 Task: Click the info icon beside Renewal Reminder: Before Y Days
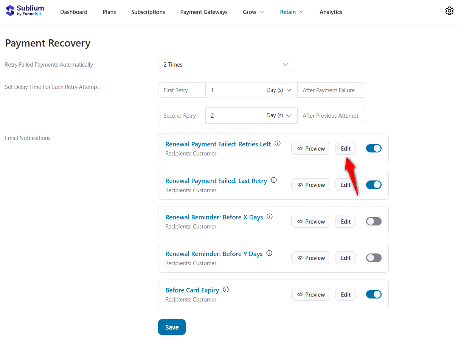pos(269,253)
